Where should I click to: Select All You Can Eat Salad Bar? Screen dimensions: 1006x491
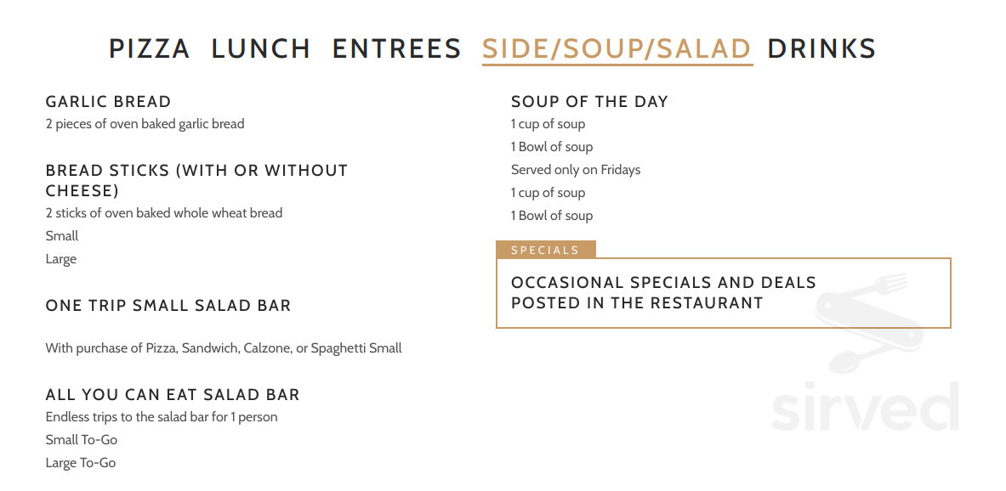(173, 394)
